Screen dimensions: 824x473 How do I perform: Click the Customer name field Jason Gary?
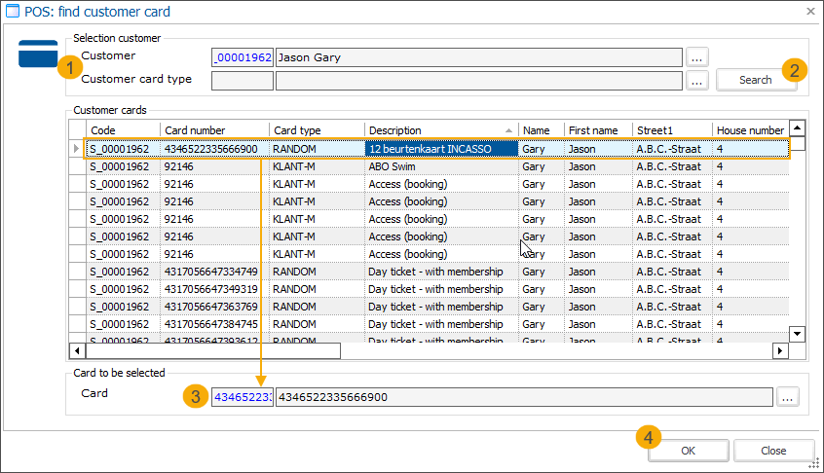[478, 57]
